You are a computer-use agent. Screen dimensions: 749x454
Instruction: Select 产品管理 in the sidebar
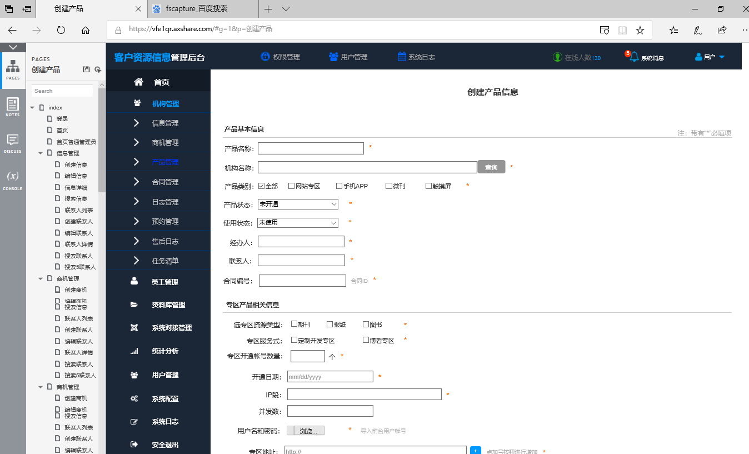pos(165,162)
